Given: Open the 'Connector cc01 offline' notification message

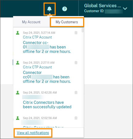Looking at the screenshot, I should point(47,77).
